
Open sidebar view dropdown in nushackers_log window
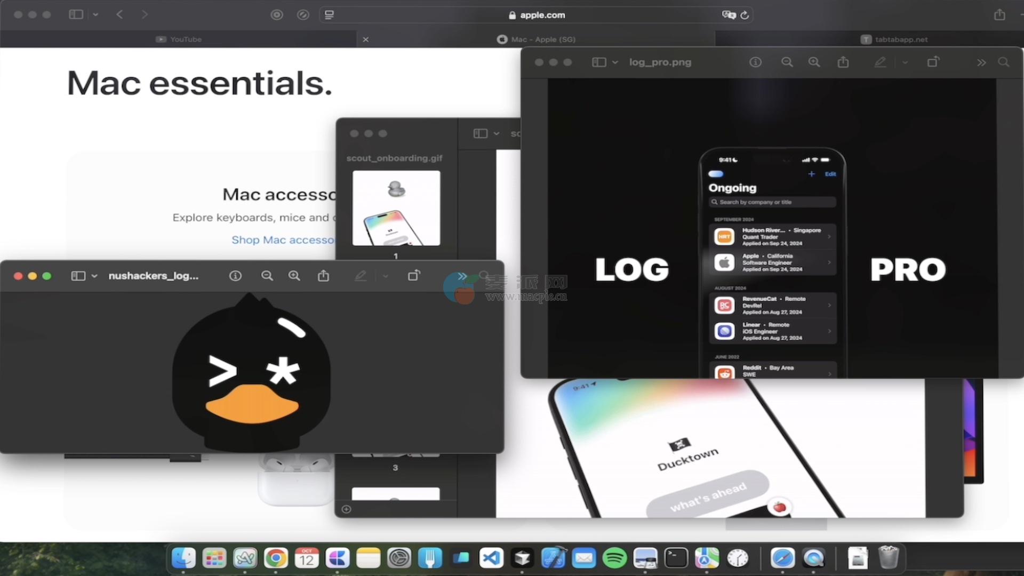[x=94, y=276]
